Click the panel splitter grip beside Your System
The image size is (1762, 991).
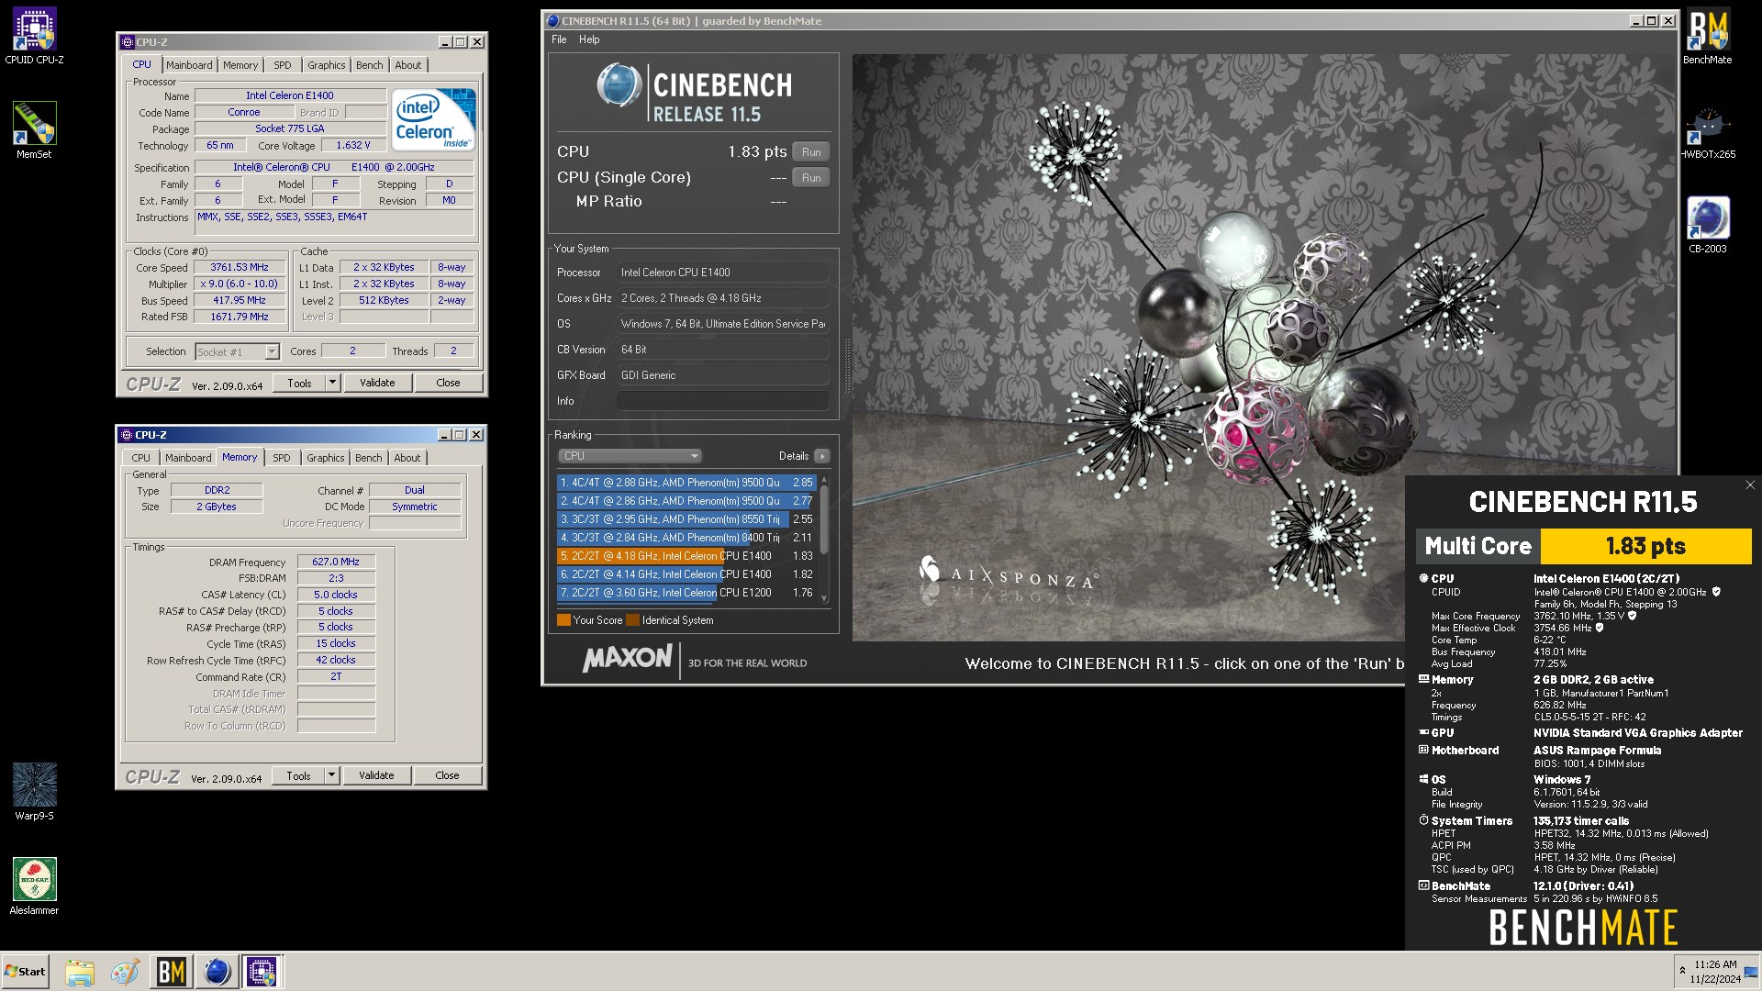[846, 367]
